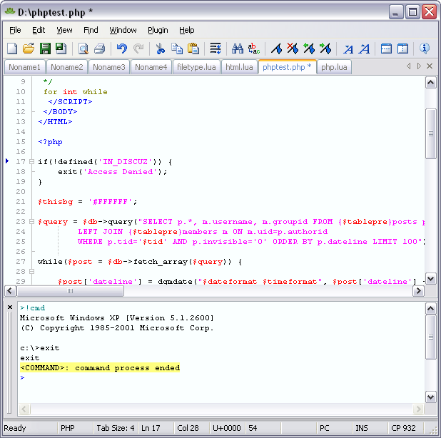
Task: Open the Replace dialog icon
Action: (x=254, y=49)
